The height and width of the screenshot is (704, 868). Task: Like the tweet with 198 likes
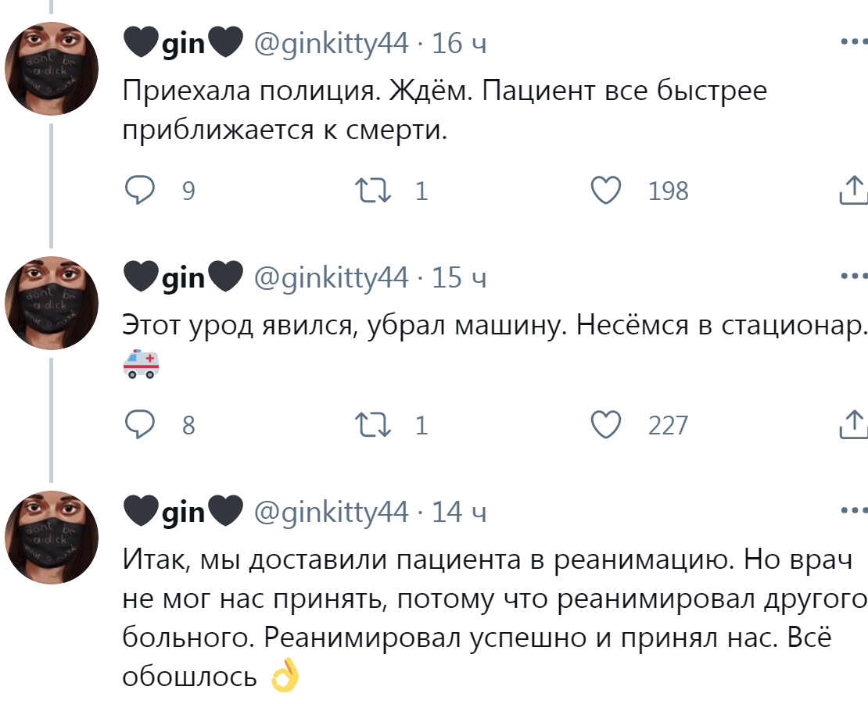pyautogui.click(x=605, y=191)
